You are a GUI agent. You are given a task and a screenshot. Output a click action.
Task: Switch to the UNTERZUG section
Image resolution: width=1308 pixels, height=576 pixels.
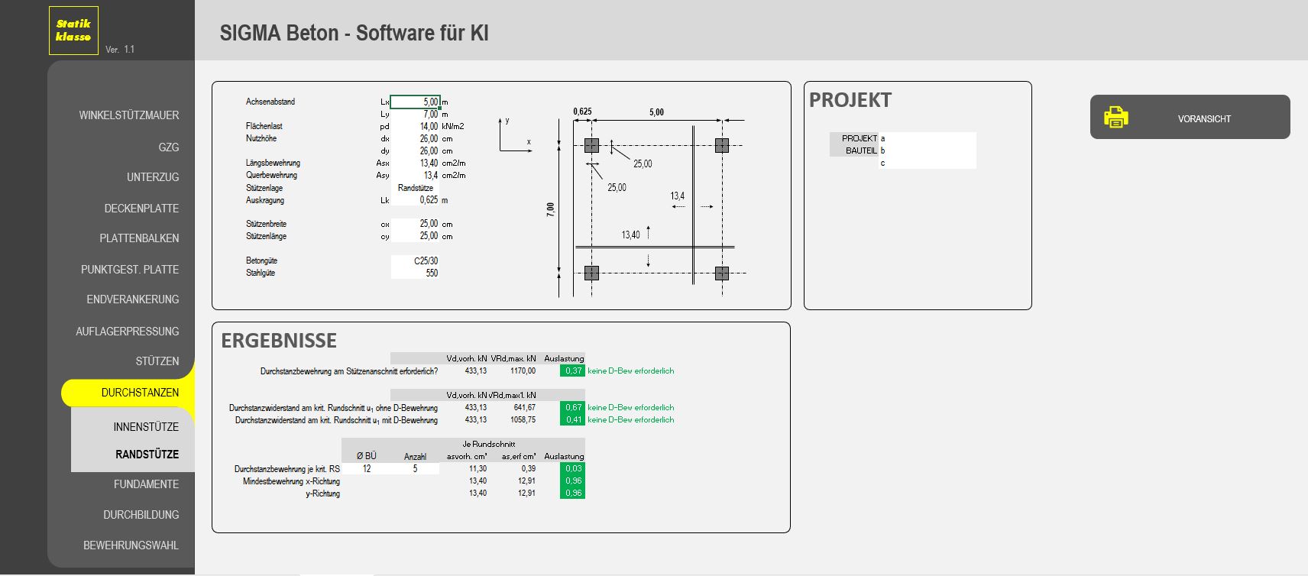click(152, 177)
